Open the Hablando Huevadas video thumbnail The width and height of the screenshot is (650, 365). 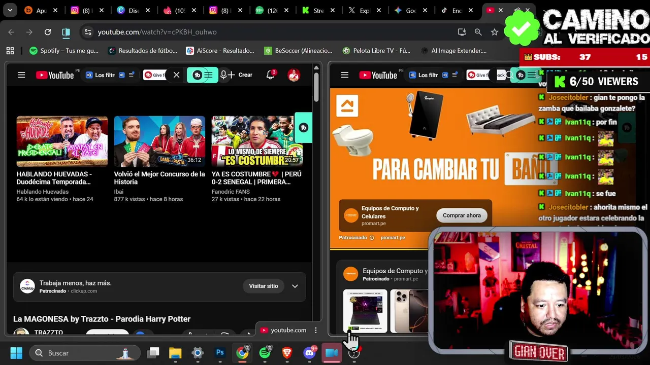[62, 141]
